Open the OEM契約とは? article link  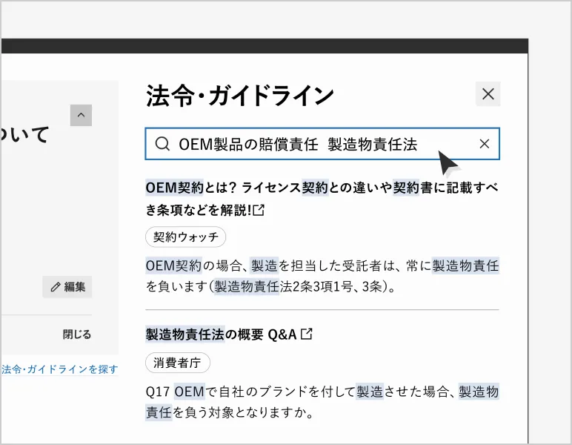tap(322, 199)
